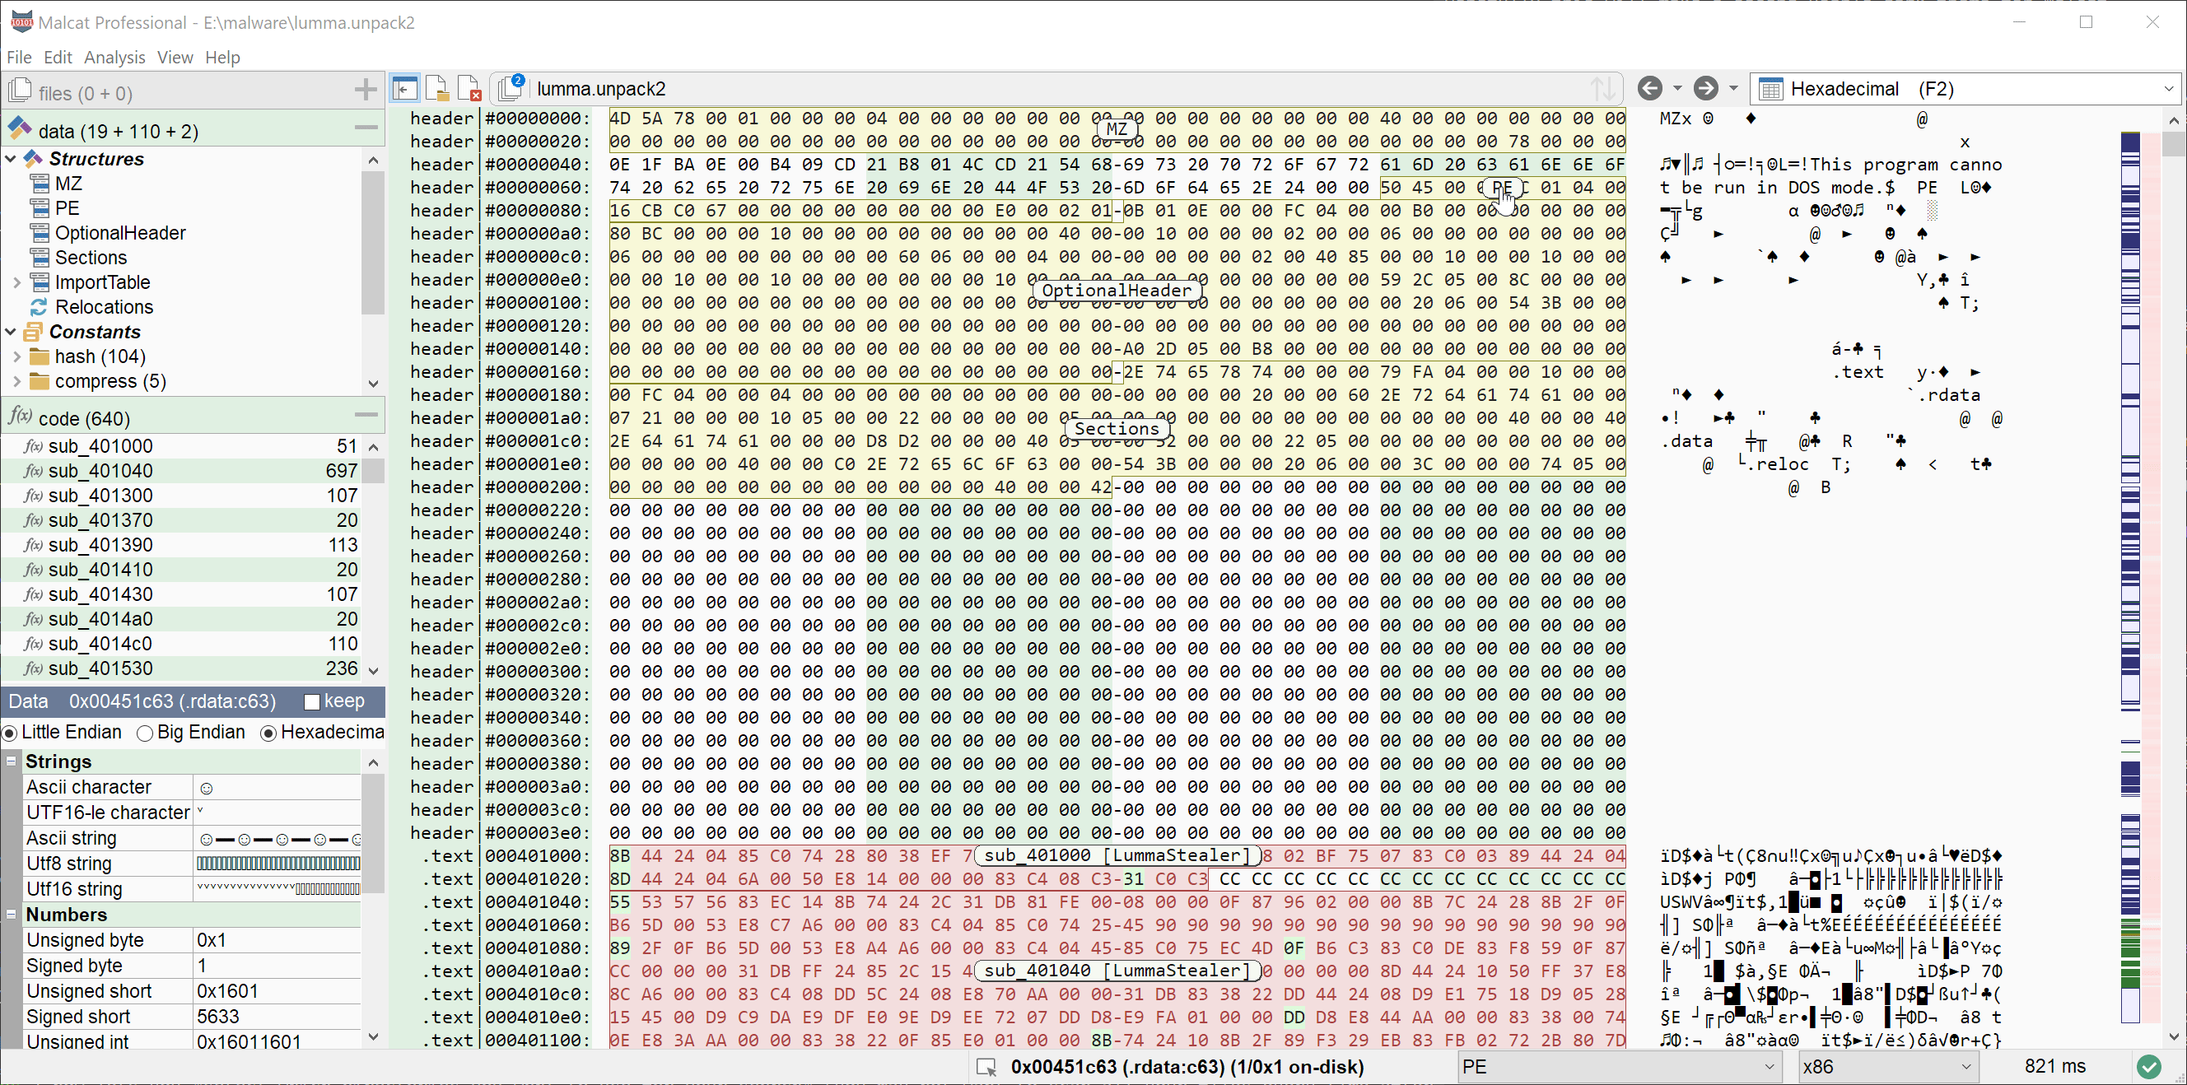The image size is (2187, 1085).
Task: Collapse the Strings group in data inspector
Action: pyautogui.click(x=11, y=761)
